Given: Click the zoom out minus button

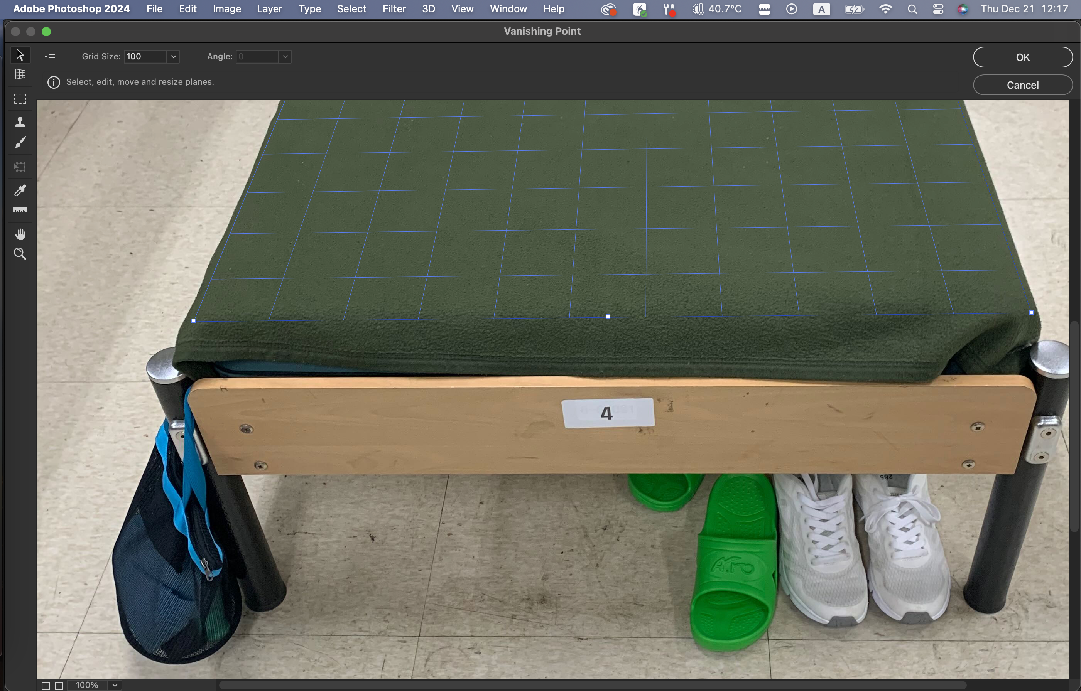Looking at the screenshot, I should [46, 685].
